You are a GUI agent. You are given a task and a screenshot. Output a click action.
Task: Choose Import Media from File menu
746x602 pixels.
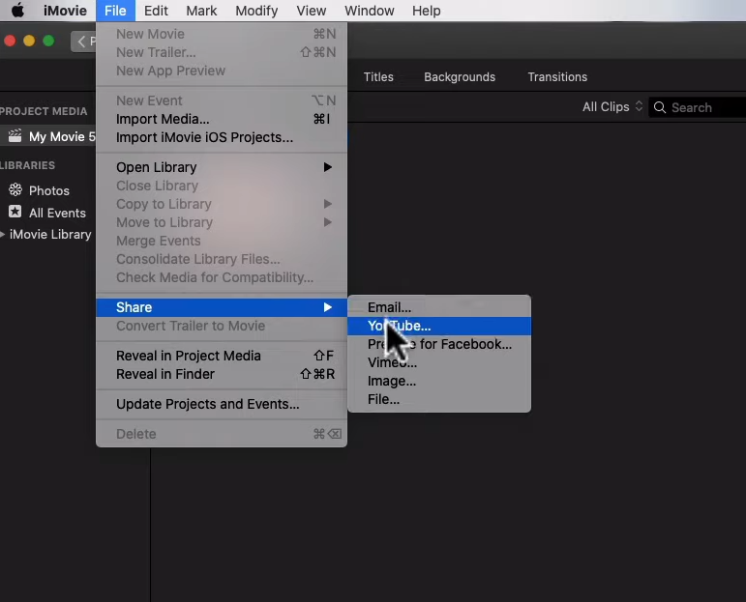[x=222, y=119]
